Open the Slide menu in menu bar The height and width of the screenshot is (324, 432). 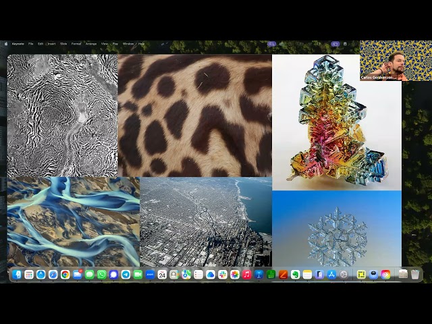pos(63,44)
